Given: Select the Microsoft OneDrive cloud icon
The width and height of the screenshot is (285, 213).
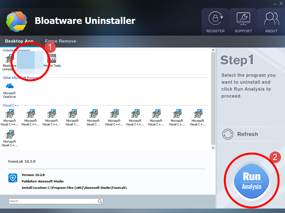Looking at the screenshot, I should click(10, 86).
